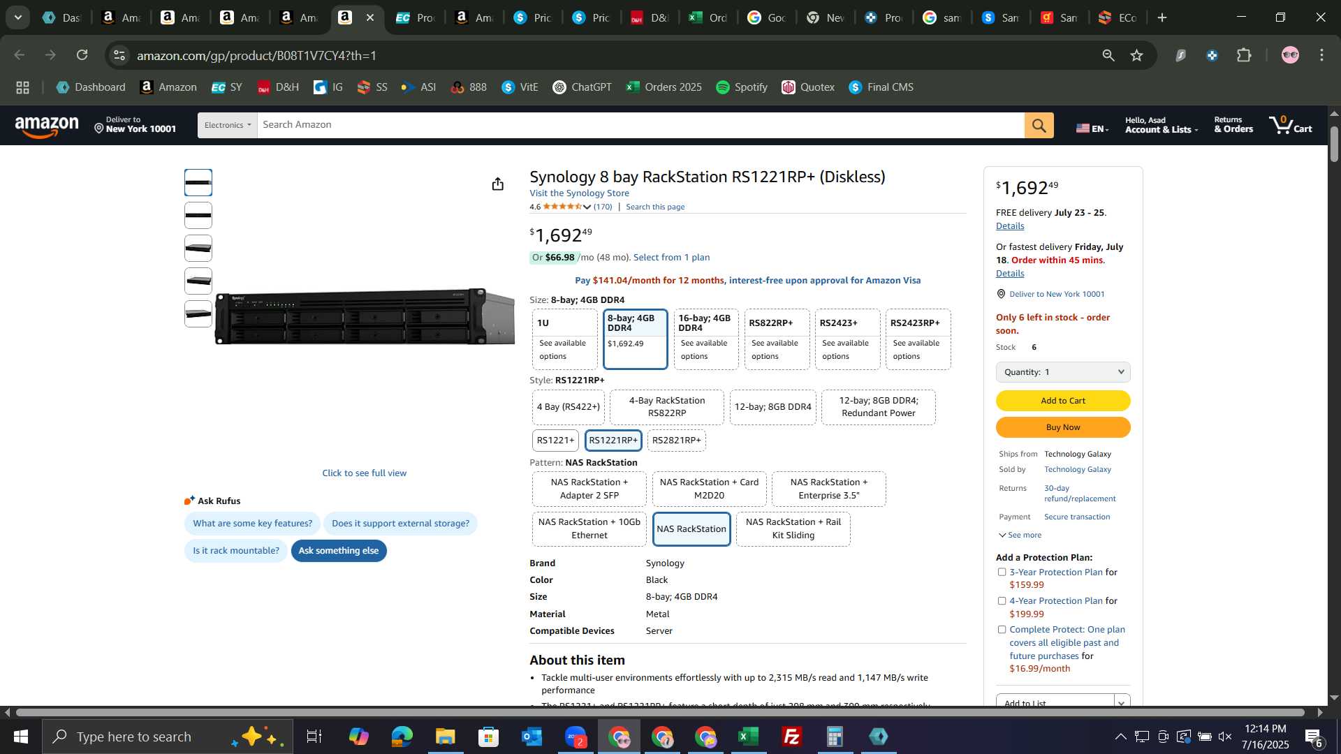Viewport: 1341px width, 754px height.
Task: Click the Search Amazon input field
Action: [640, 126]
